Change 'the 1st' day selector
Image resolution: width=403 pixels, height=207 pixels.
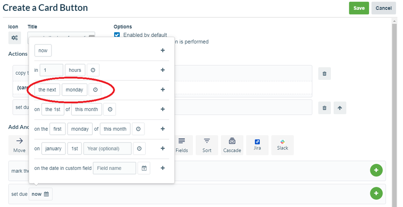tap(53, 109)
